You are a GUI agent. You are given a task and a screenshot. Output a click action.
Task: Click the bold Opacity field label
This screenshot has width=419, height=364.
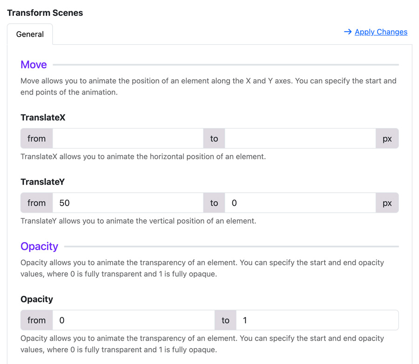(x=37, y=299)
